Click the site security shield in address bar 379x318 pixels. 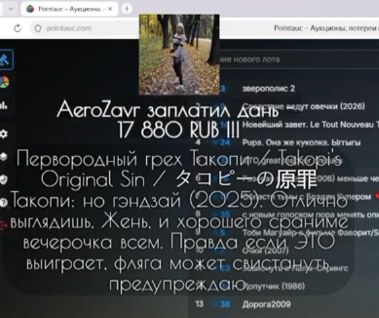tap(38, 29)
